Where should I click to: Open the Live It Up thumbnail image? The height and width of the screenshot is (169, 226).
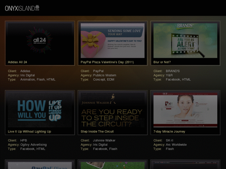pyautogui.click(x=40, y=110)
